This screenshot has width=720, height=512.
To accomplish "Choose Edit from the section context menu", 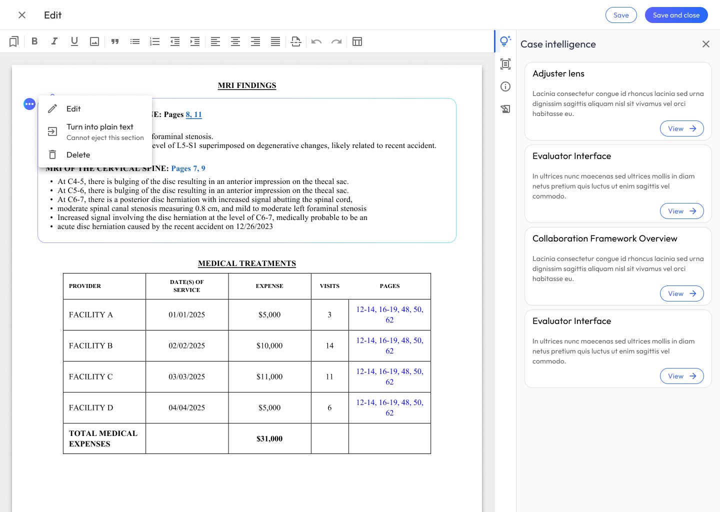I will tap(73, 109).
